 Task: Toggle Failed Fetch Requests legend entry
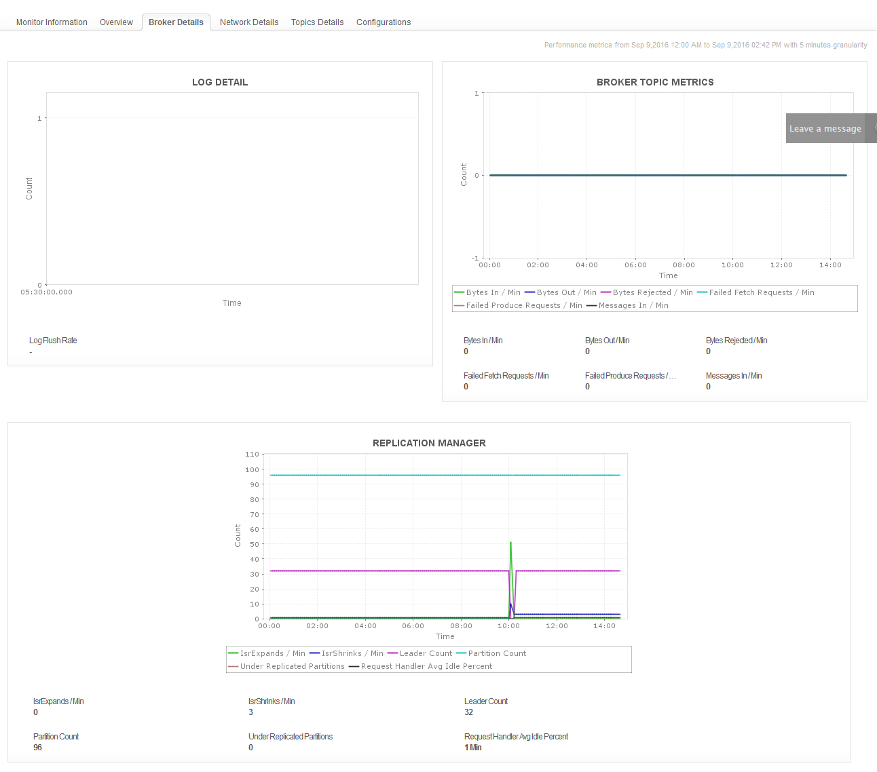tap(755, 292)
